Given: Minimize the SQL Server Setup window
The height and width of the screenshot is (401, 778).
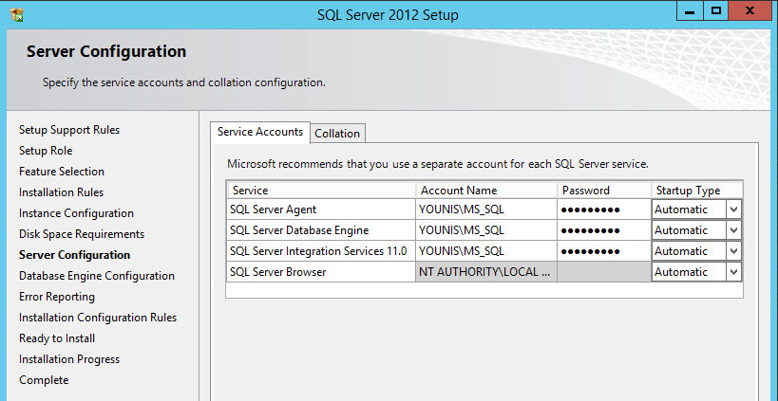Looking at the screenshot, I should 691,10.
